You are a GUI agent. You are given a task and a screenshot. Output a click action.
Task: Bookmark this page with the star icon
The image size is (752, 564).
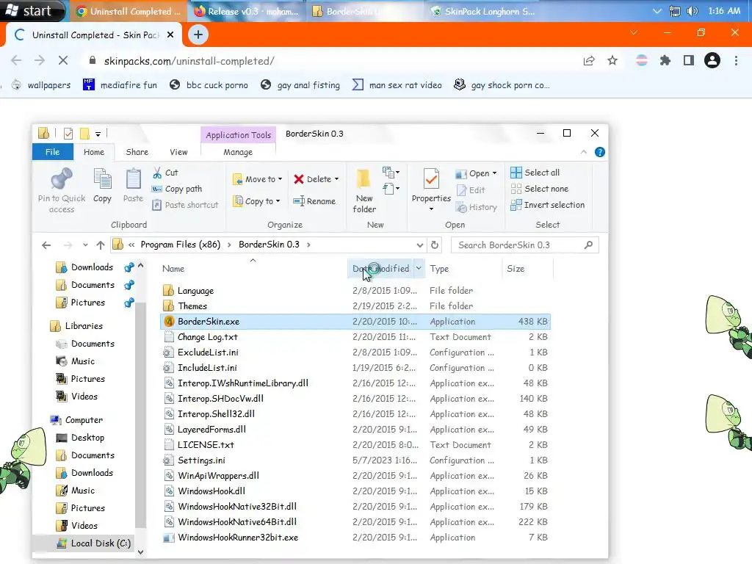click(x=612, y=60)
